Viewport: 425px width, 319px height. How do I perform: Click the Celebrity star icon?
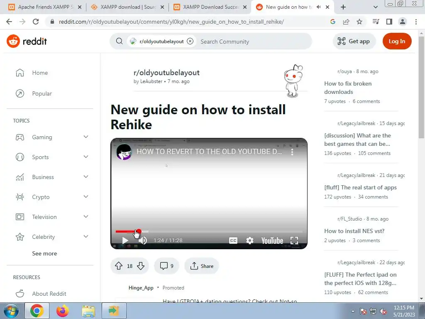tap(20, 237)
